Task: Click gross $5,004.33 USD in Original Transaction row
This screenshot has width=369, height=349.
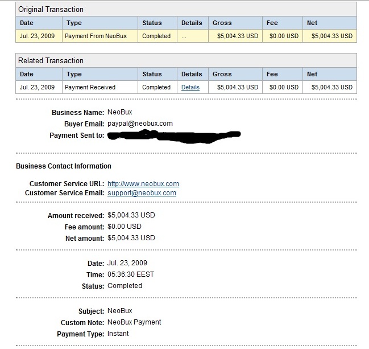Action: 238,36
